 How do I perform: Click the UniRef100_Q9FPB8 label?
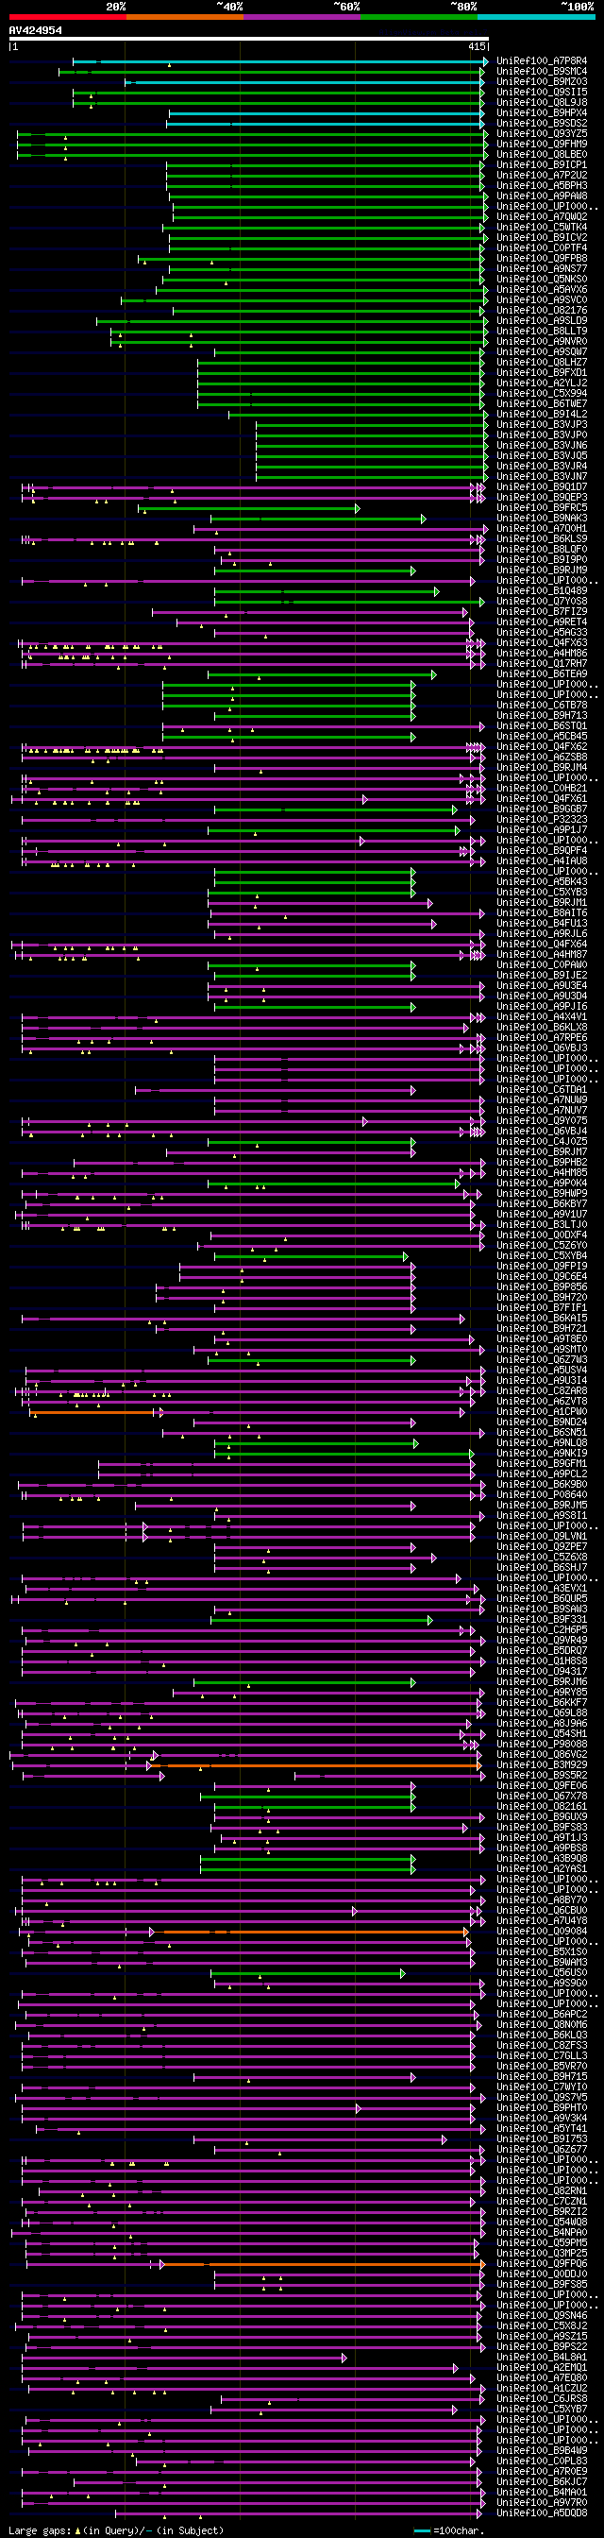click(542, 258)
